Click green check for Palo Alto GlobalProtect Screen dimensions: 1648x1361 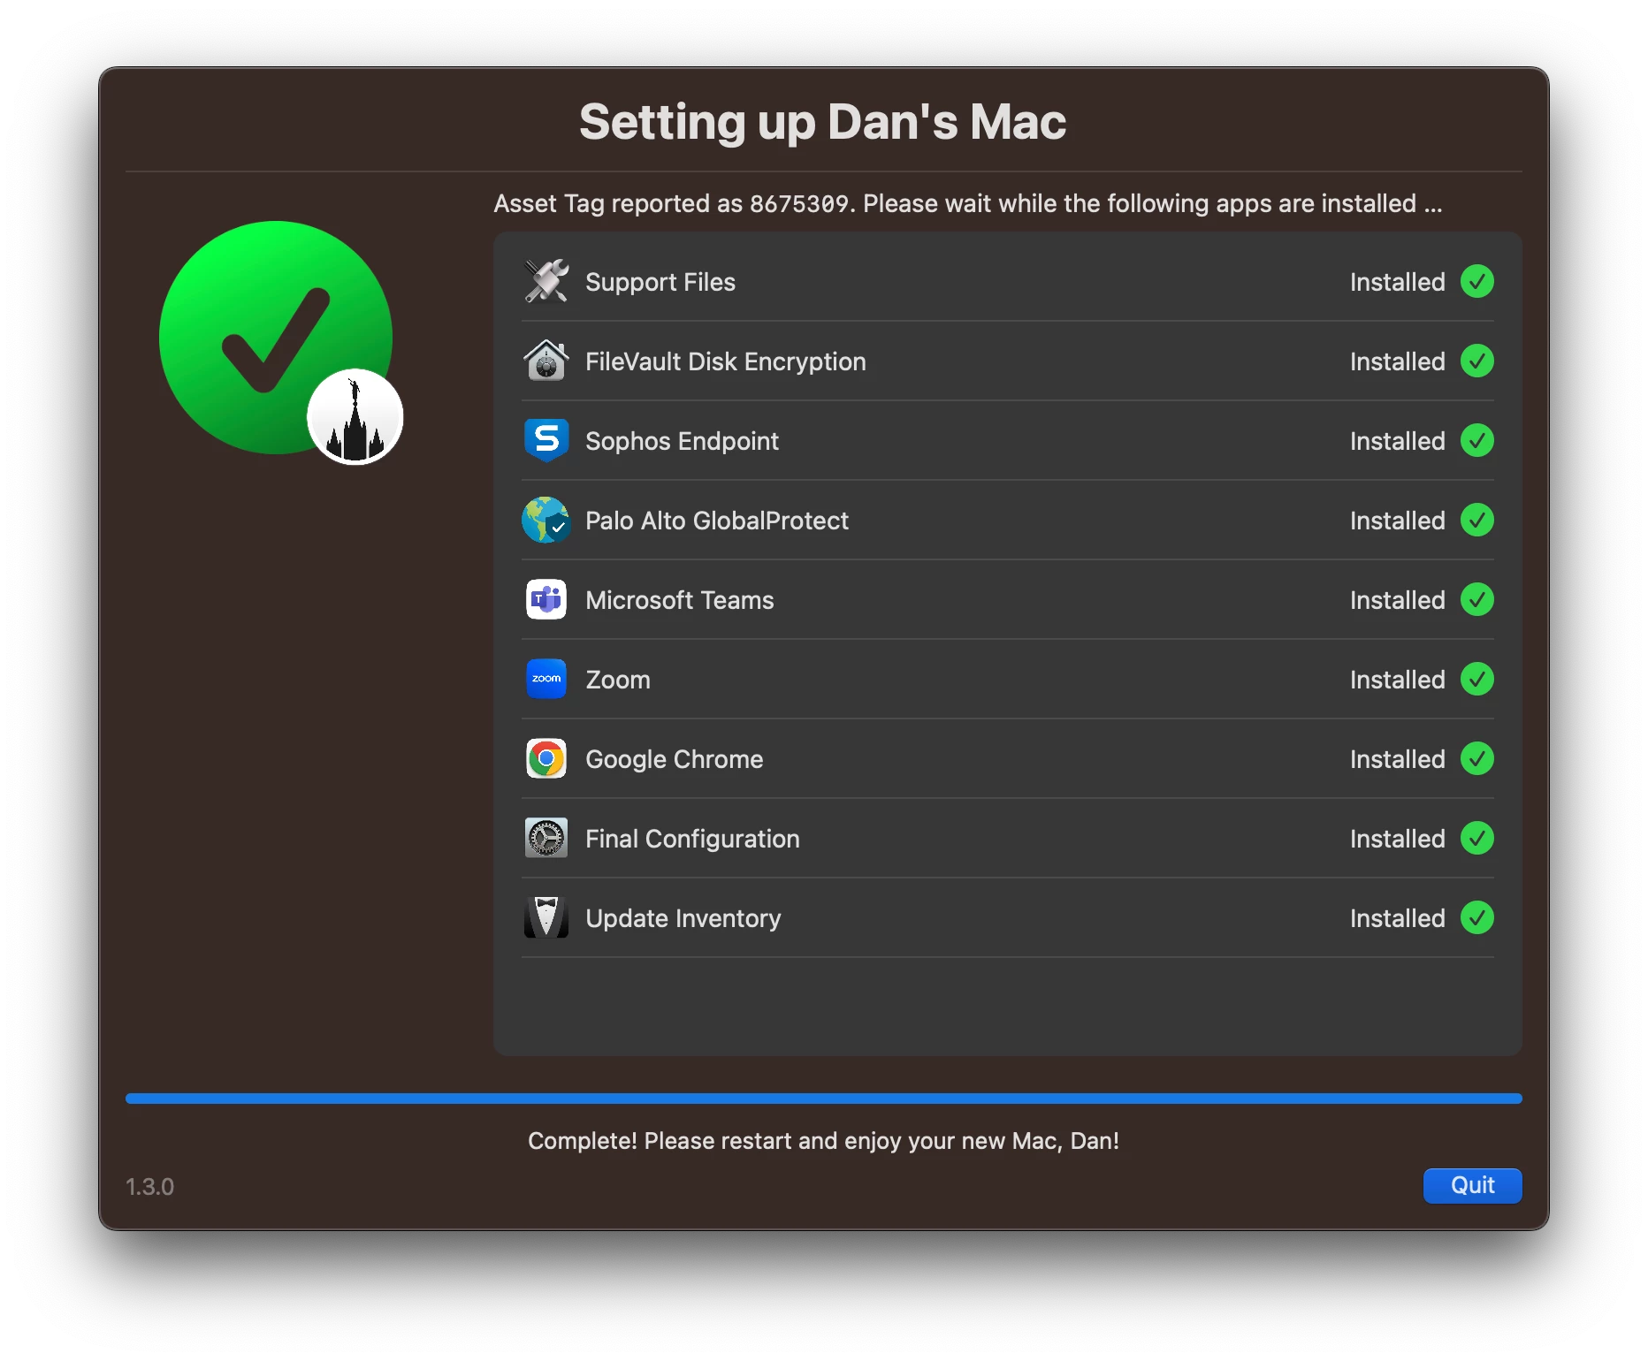(x=1477, y=520)
